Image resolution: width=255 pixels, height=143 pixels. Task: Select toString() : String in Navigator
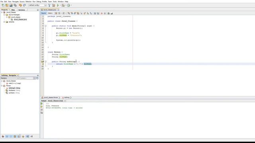click(x=14, y=88)
